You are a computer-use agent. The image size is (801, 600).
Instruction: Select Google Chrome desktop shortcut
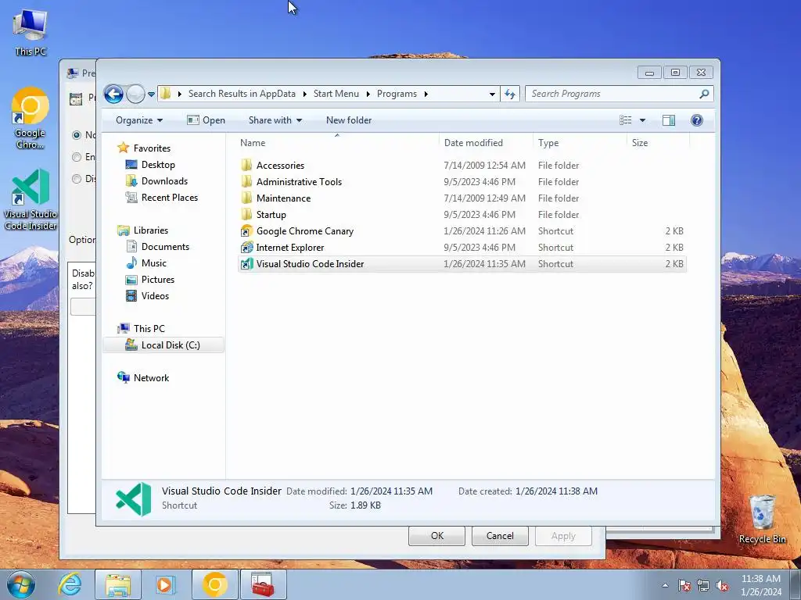pyautogui.click(x=31, y=119)
